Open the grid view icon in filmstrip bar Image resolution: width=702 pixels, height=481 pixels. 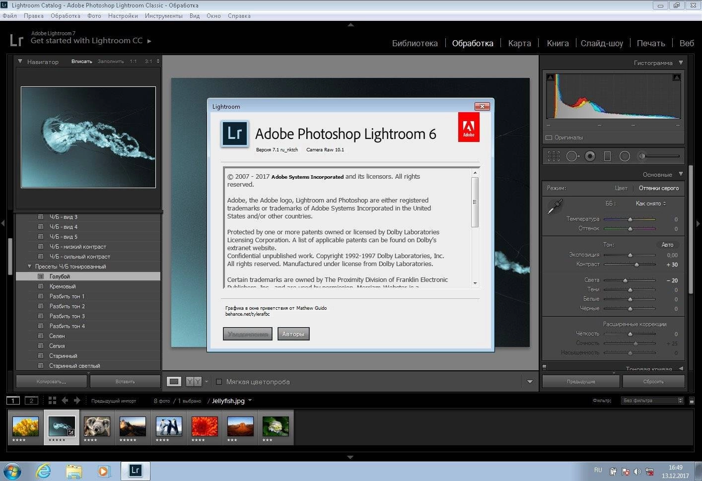pos(52,400)
